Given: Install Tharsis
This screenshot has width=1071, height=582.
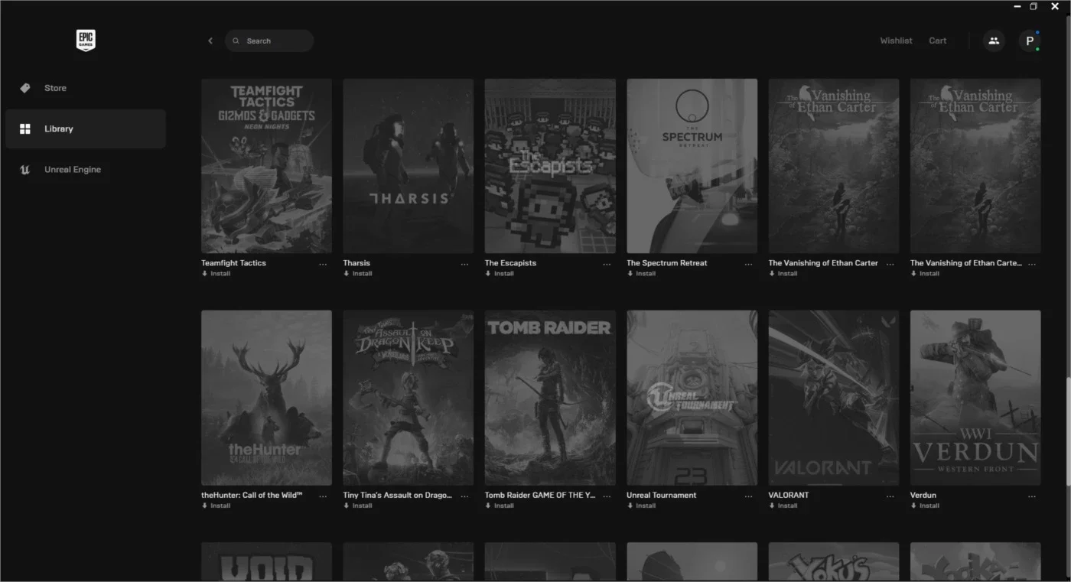Looking at the screenshot, I should 357,274.
